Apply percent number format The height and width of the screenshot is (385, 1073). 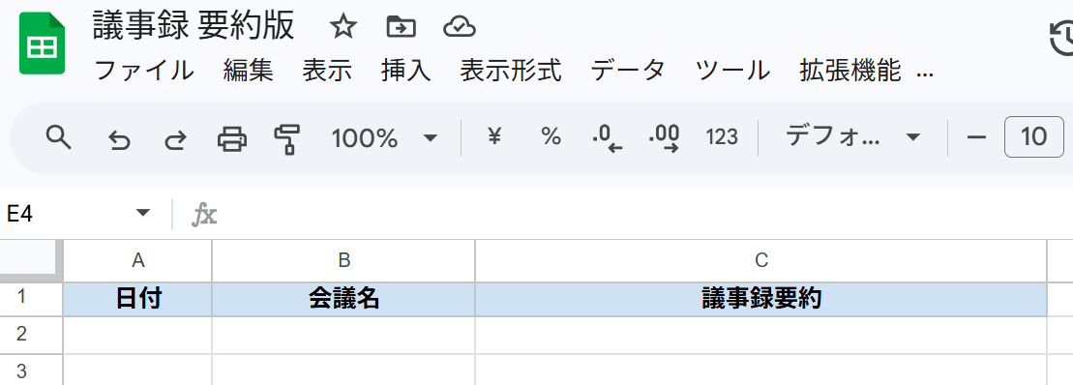coord(551,136)
